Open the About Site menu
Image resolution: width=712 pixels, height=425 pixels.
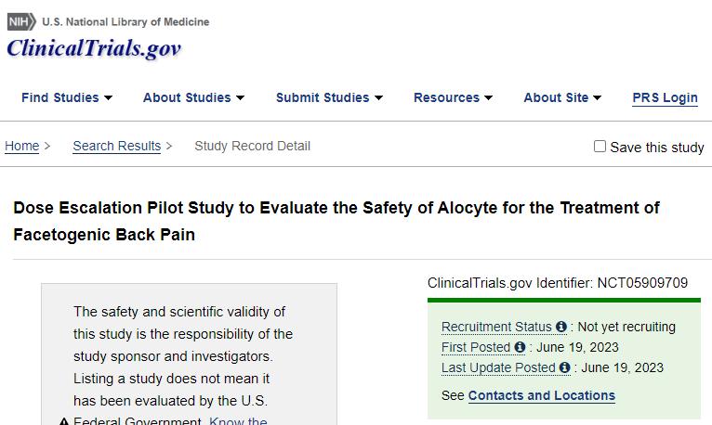[562, 97]
